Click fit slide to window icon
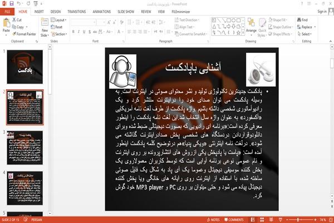This screenshot has width=334, height=223. point(331,220)
